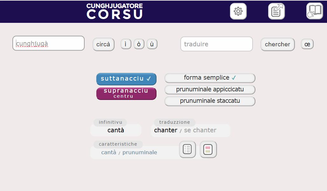This screenshot has height=191, width=327.
Task: Insert the ì accented character
Action: 126,44
